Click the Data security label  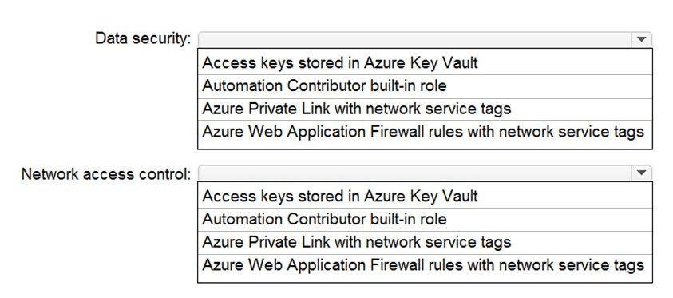tap(143, 38)
